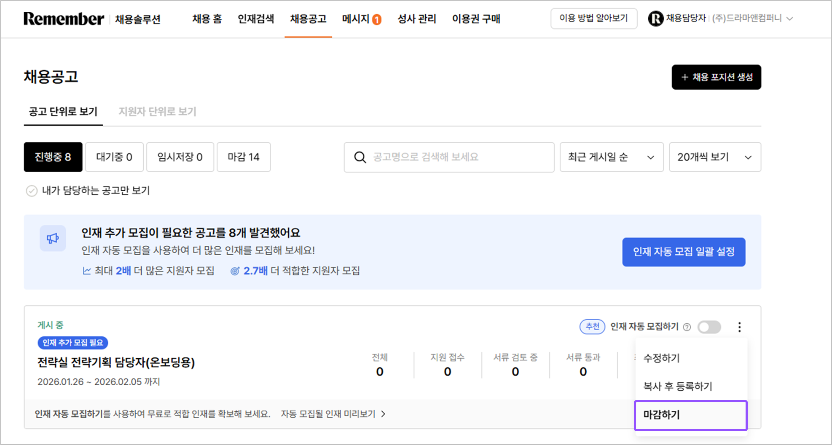Click the search magnifier icon
The width and height of the screenshot is (832, 445).
(x=360, y=157)
